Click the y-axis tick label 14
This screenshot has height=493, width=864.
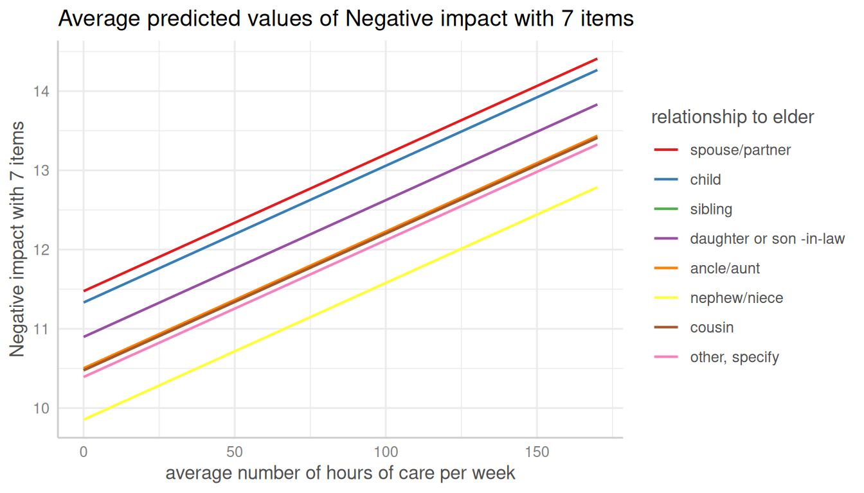pos(42,92)
